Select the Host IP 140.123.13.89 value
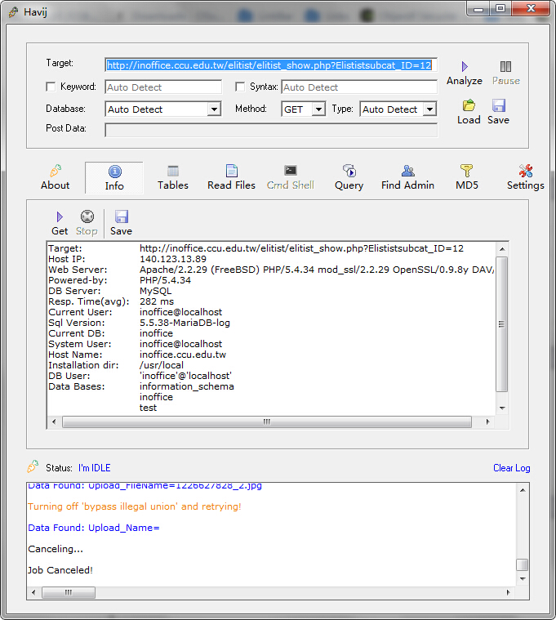Viewport: 556px width, 620px height. 173,259
